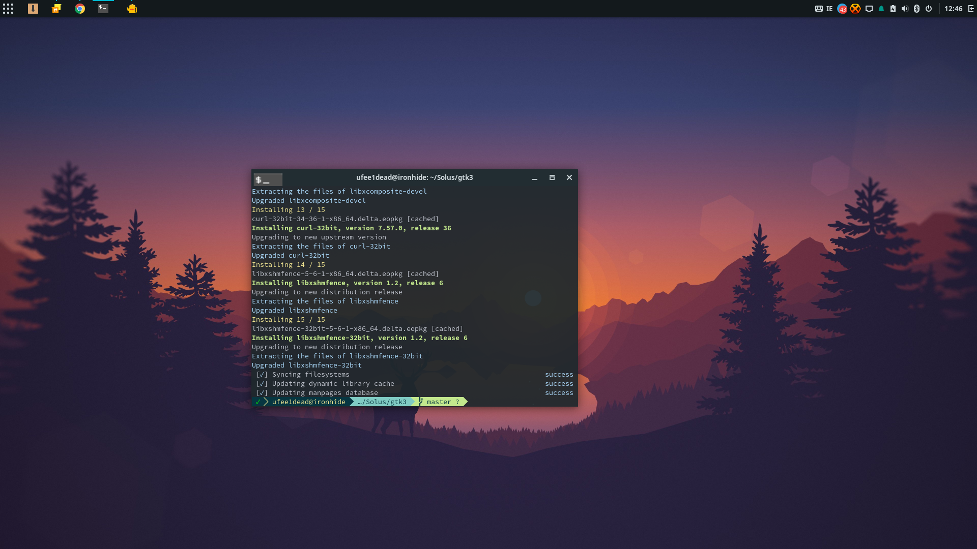Minimize the terminal window

[535, 178]
